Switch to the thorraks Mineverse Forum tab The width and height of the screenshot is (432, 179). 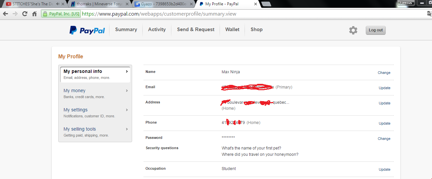pyautogui.click(x=99, y=4)
